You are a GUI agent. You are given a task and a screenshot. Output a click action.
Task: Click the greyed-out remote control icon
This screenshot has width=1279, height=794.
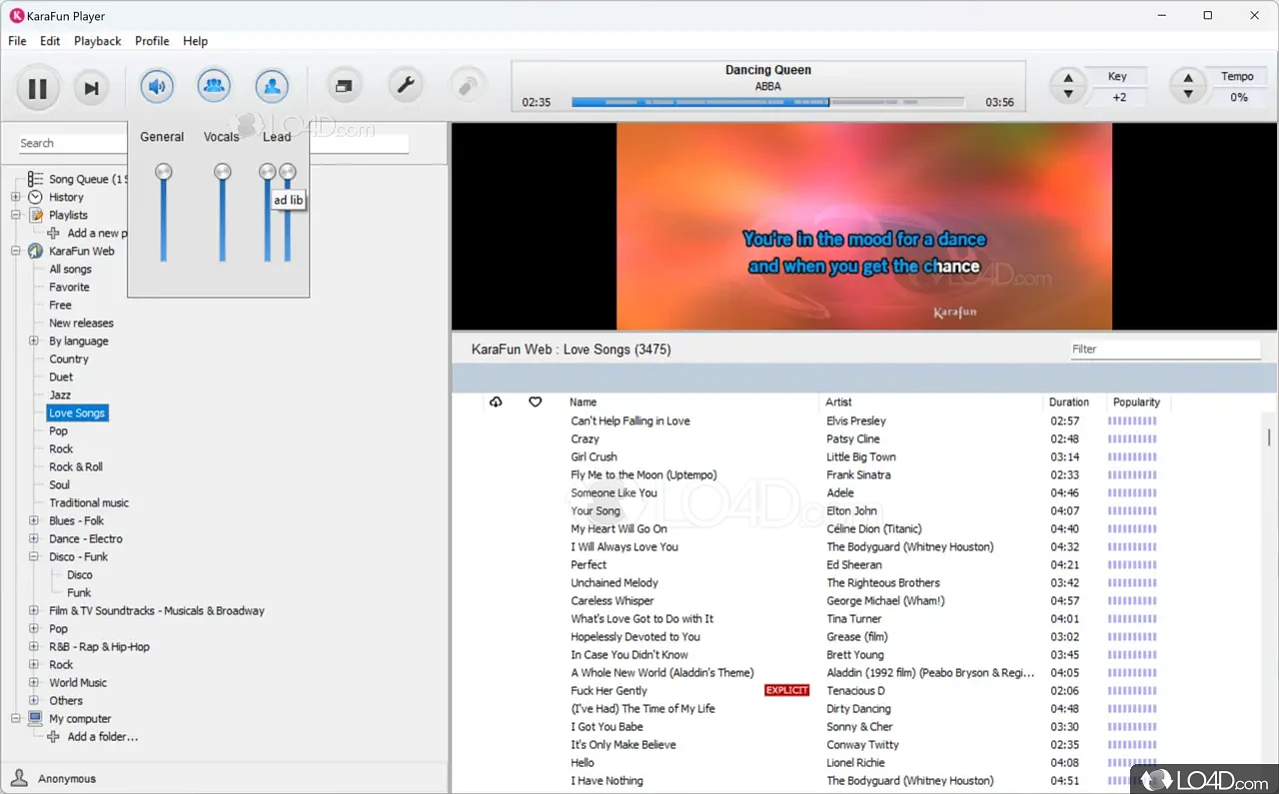click(466, 87)
